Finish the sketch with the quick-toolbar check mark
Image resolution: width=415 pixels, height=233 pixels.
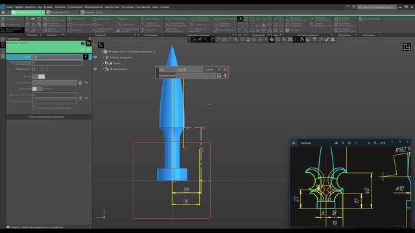point(327,39)
